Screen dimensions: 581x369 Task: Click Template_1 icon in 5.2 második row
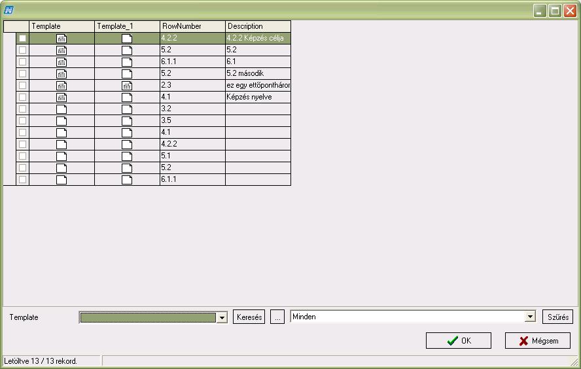(127, 74)
